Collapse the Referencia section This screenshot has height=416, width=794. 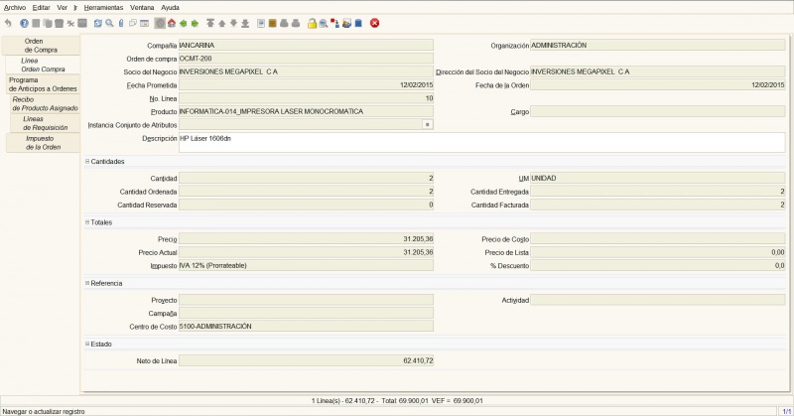(87, 283)
